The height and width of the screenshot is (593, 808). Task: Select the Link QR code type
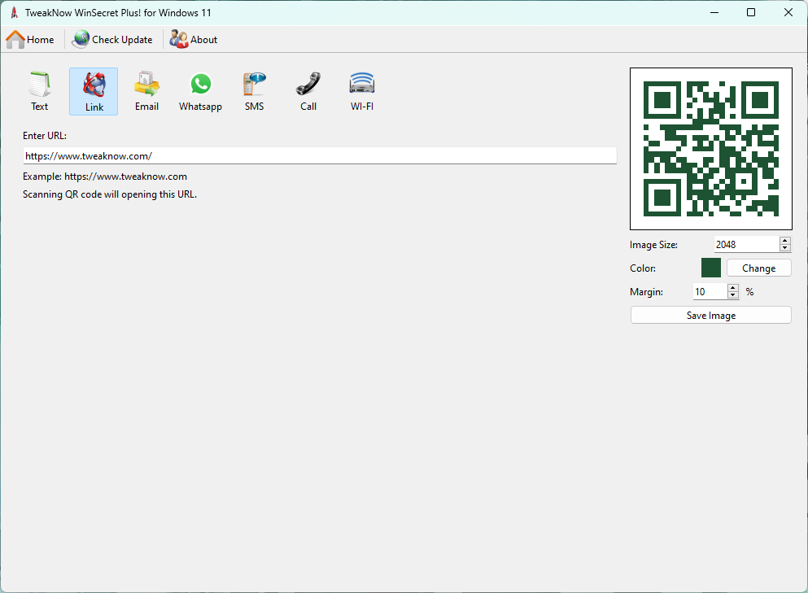point(94,92)
